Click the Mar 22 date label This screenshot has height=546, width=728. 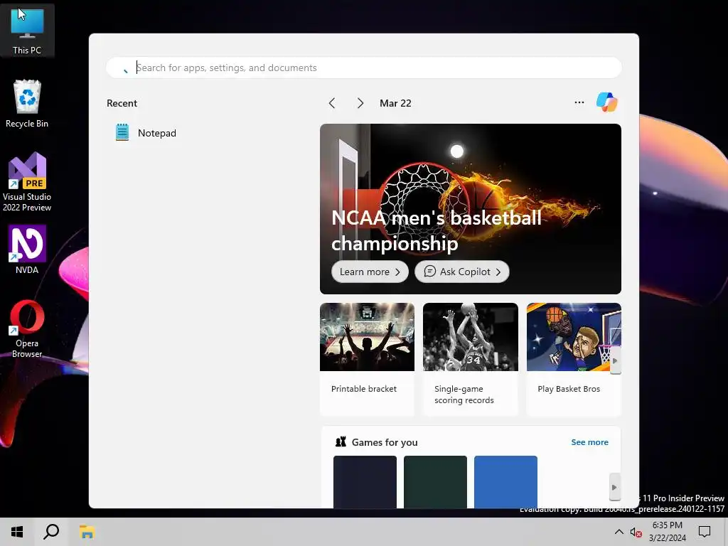click(x=395, y=103)
